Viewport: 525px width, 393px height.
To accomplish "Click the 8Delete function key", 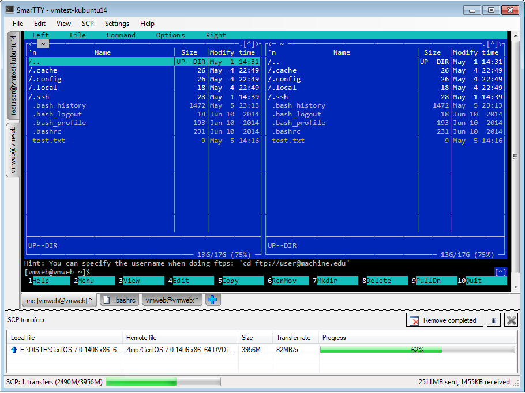I will 385,281.
